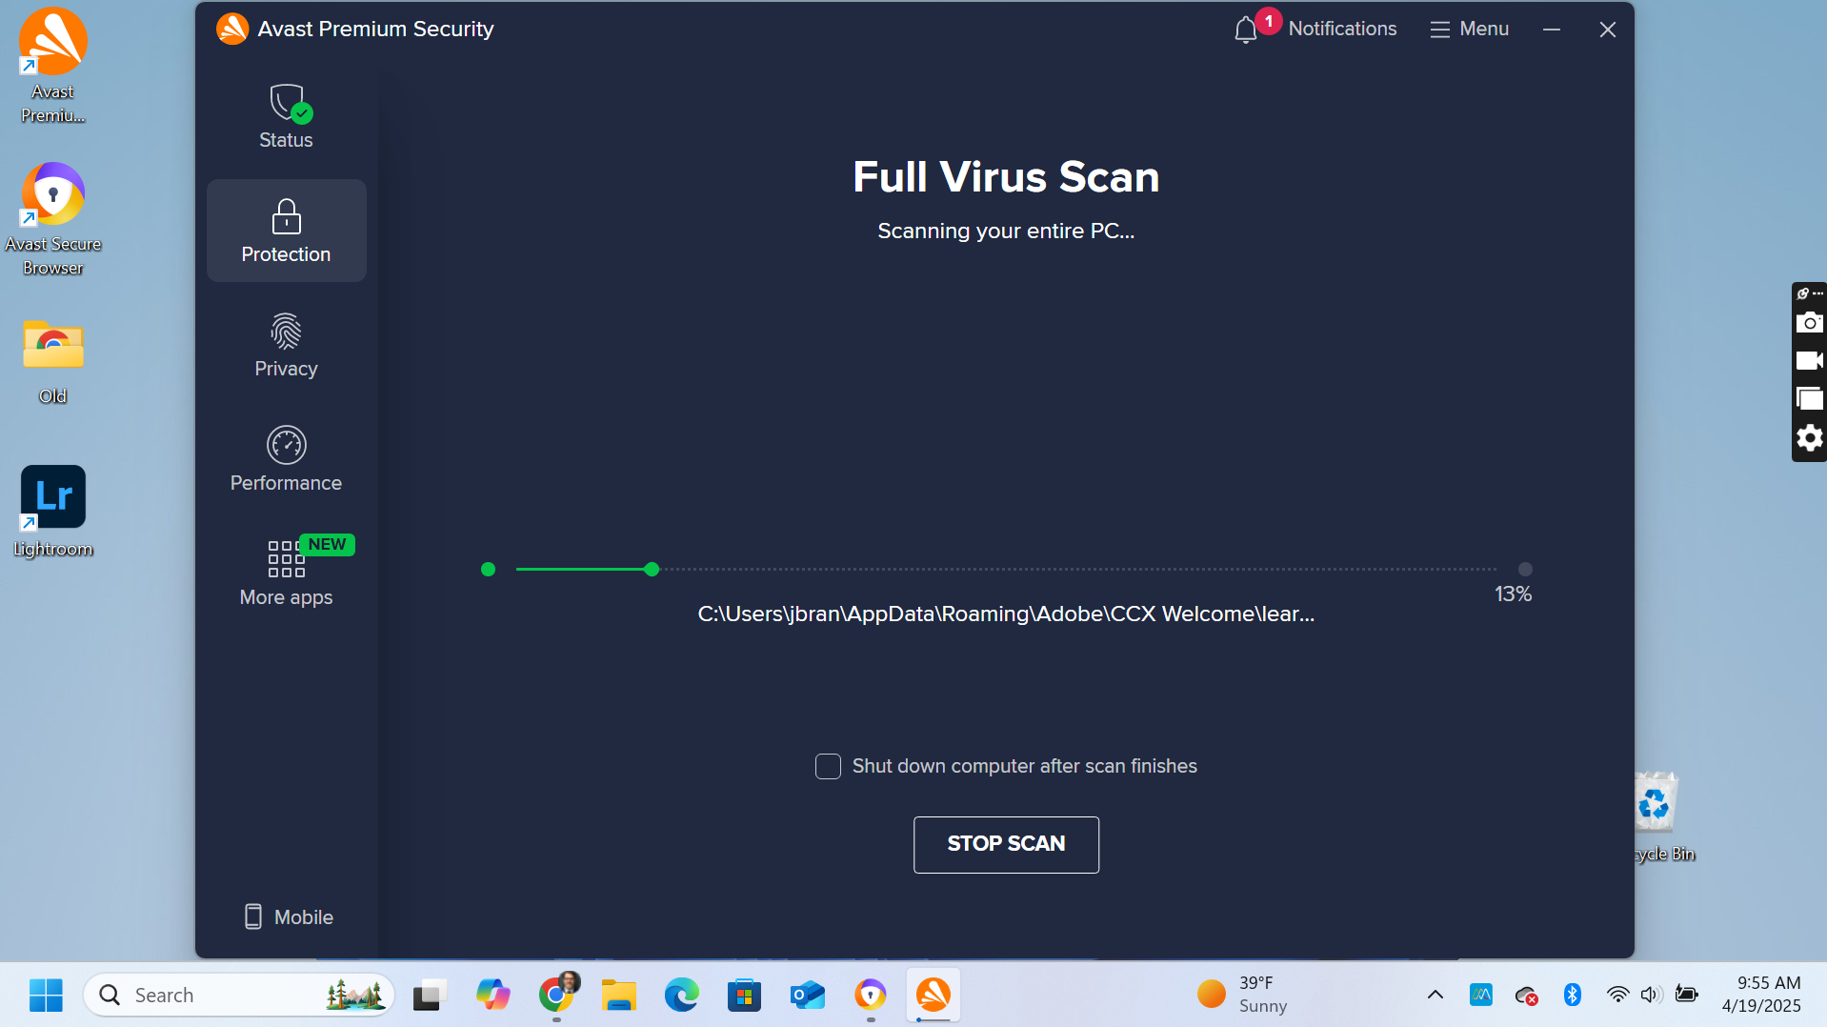Open the Lightroom desktop shortcut
This screenshot has height=1027, width=1827.
[x=53, y=512]
